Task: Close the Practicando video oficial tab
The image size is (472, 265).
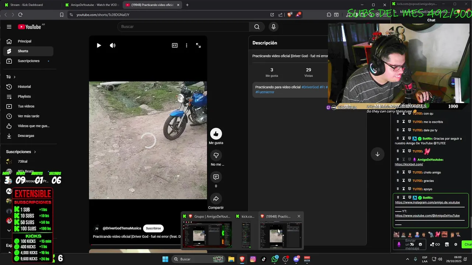Action: [x=178, y=5]
